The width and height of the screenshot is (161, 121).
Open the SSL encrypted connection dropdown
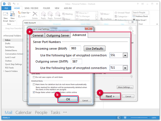[x=125, y=55]
